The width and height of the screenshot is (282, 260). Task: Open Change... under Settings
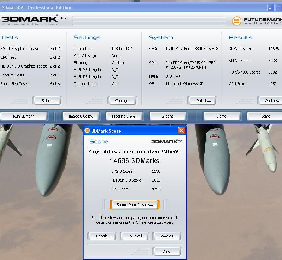[122, 101]
